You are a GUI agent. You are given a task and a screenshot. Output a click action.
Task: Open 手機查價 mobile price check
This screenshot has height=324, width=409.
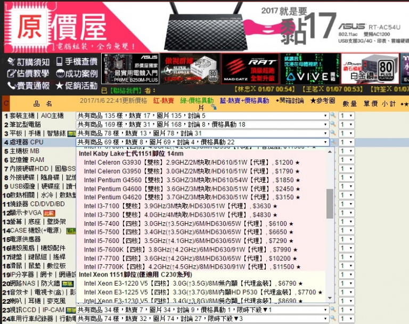(x=77, y=62)
